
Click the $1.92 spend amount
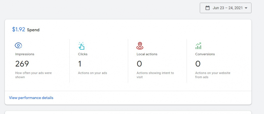coord(18,29)
